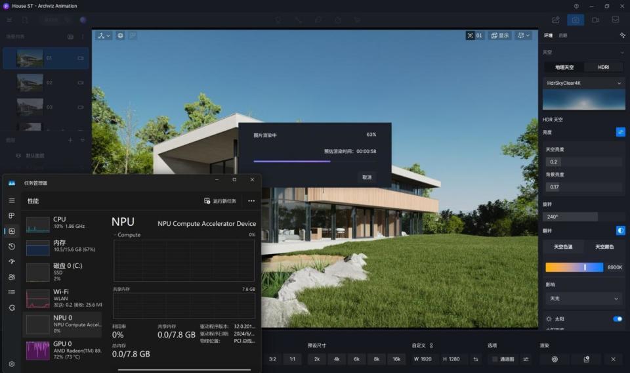Image resolution: width=630 pixels, height=373 pixels.
Task: Toggle camera icon on scene 02 row
Action: click(80, 82)
